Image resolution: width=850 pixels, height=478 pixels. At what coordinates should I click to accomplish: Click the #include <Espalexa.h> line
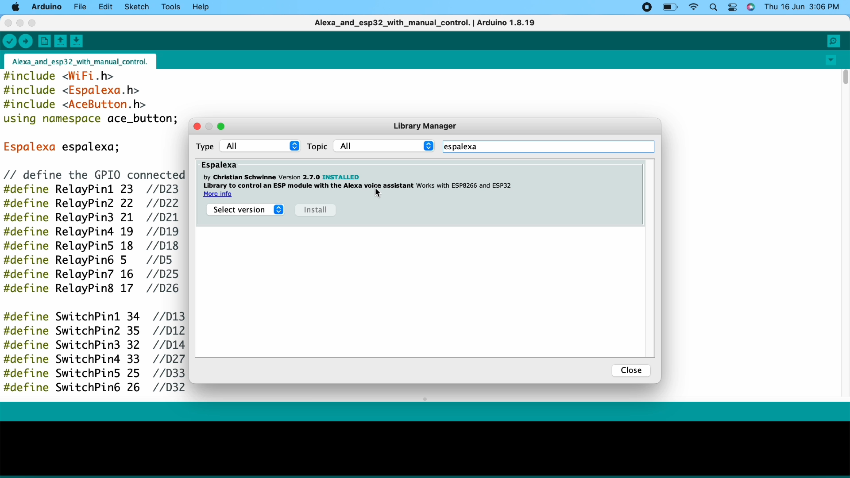click(x=72, y=91)
